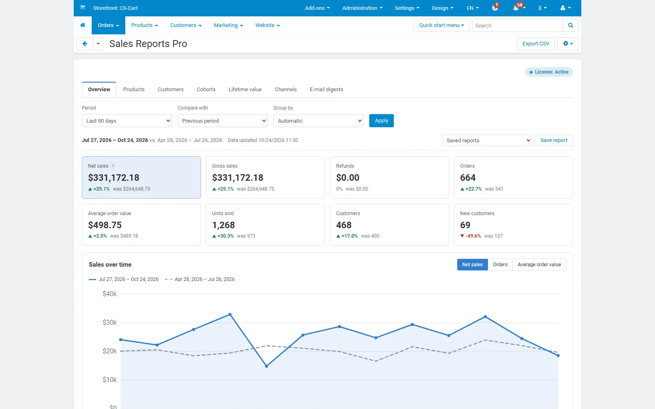Viewport: 655px width, 409px height.
Task: Click the back arrow button
Action: pyautogui.click(x=85, y=44)
